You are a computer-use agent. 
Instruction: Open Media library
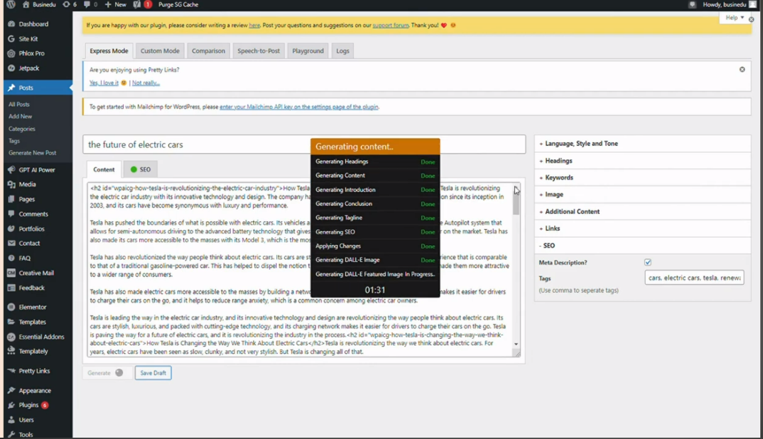coord(27,185)
